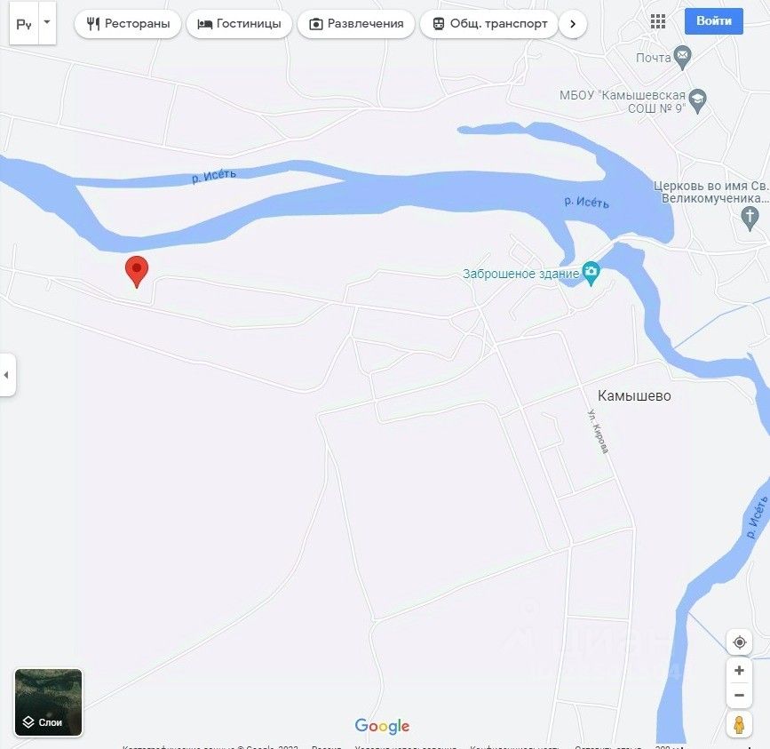This screenshot has width=770, height=749.
Task: Select the Общ. транспорт chip
Action: click(489, 24)
